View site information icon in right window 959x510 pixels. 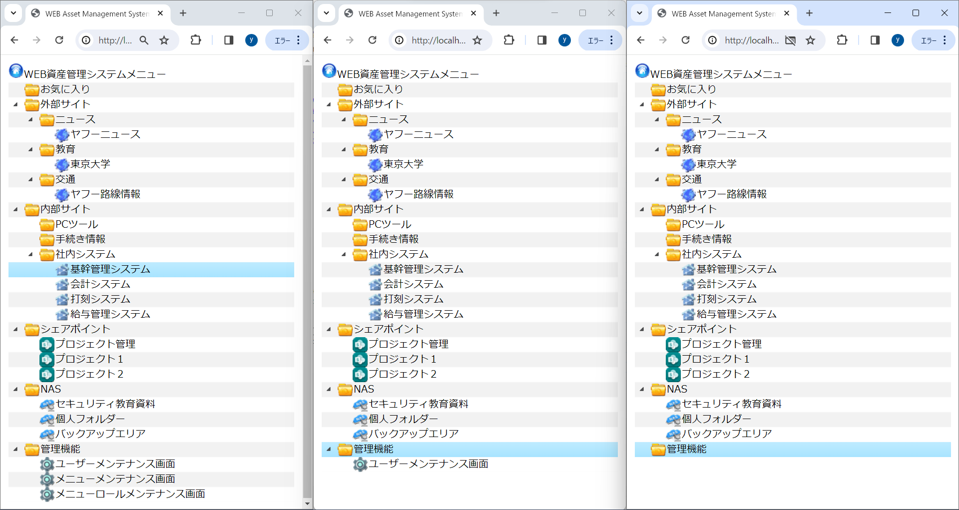(712, 40)
